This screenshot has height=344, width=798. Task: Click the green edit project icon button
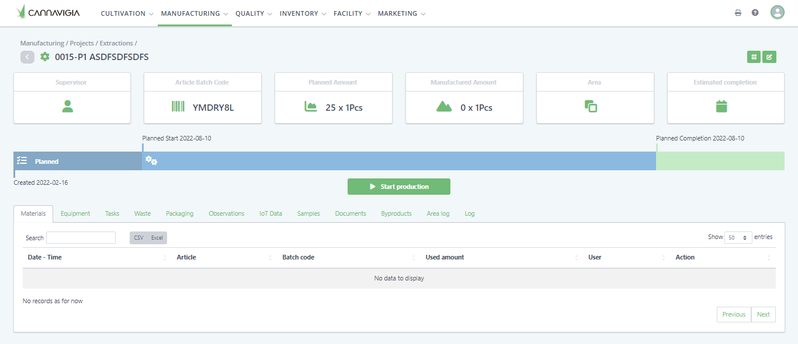click(x=769, y=57)
